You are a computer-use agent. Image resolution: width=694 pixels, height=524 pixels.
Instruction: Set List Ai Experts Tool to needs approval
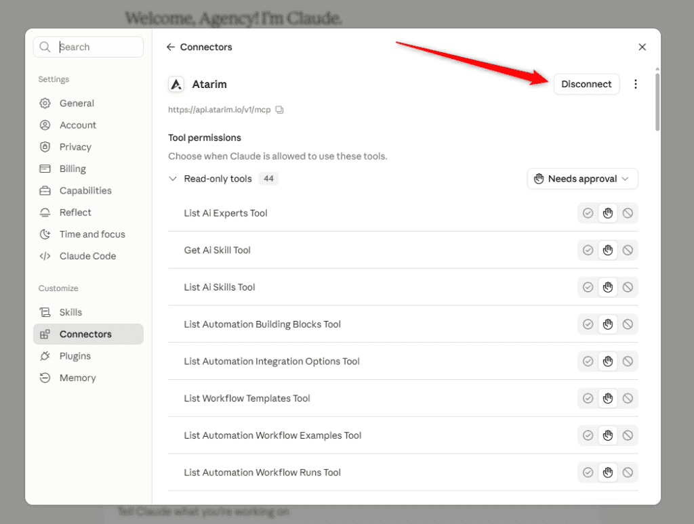pyautogui.click(x=608, y=213)
